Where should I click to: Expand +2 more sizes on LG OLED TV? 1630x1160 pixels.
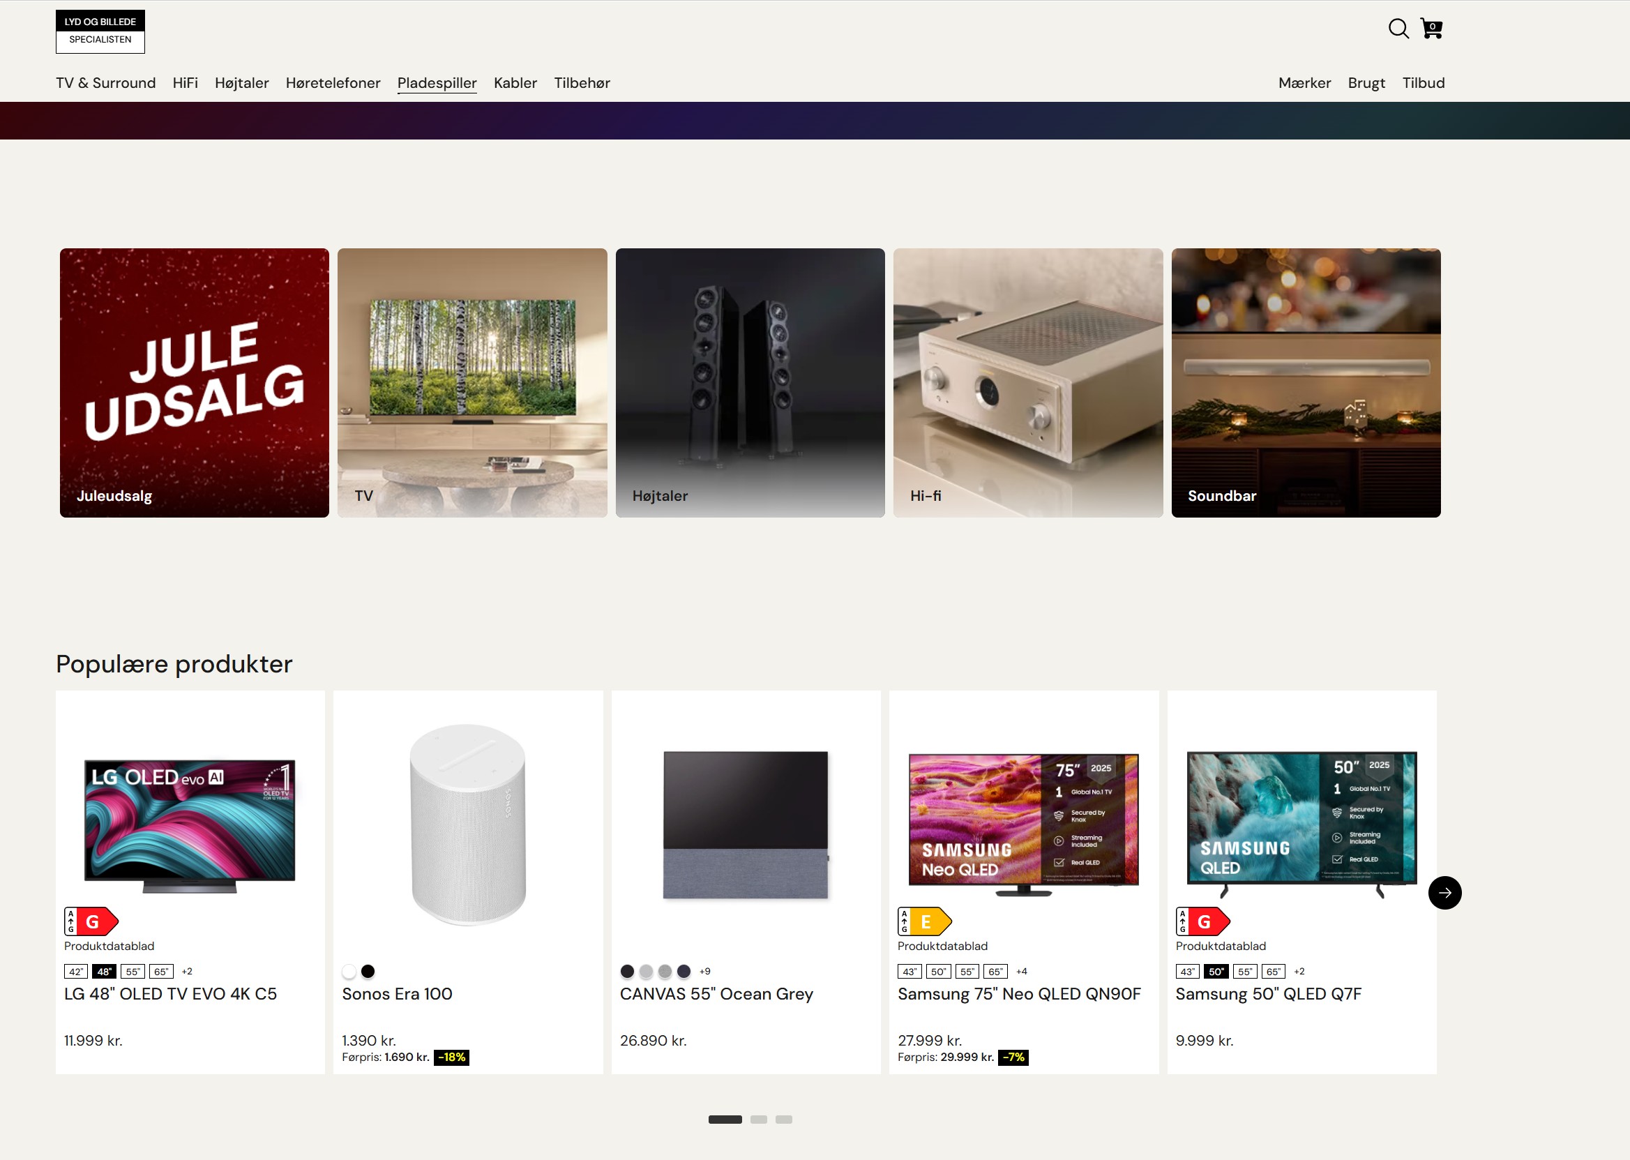[x=187, y=972]
